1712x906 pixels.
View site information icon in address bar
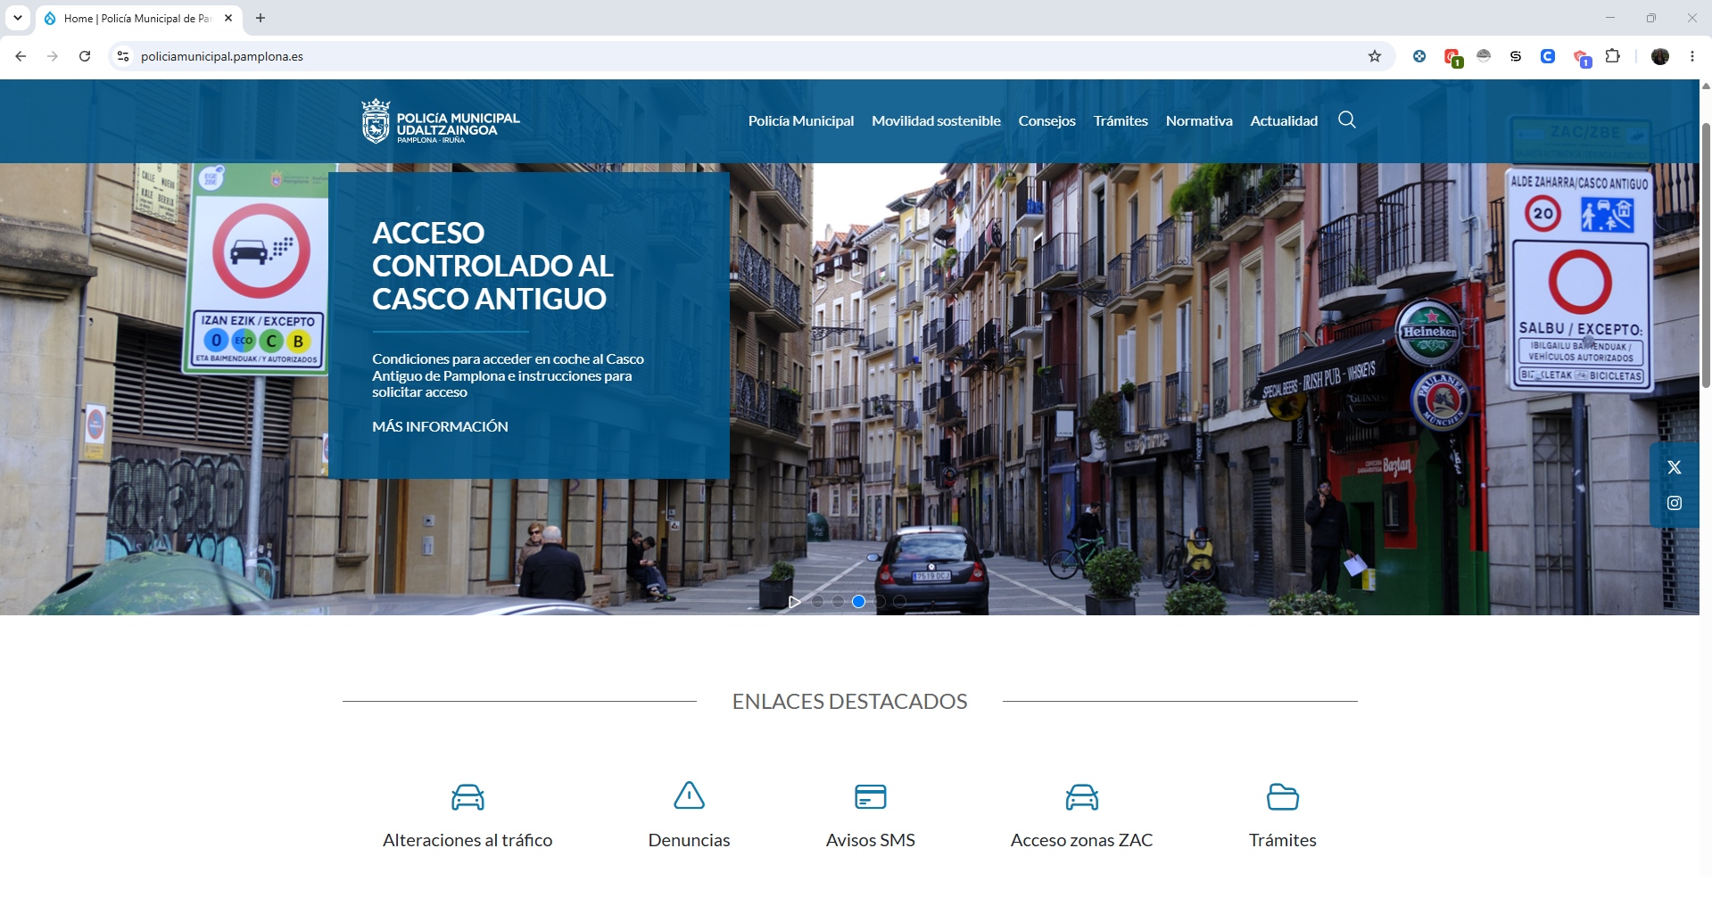[x=123, y=56]
